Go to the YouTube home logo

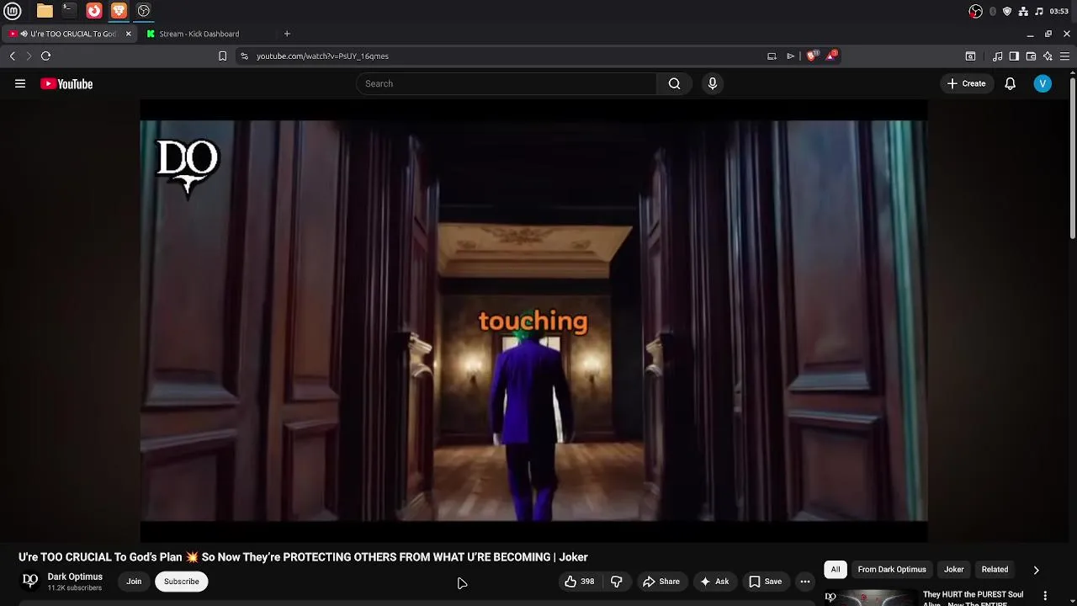66,83
